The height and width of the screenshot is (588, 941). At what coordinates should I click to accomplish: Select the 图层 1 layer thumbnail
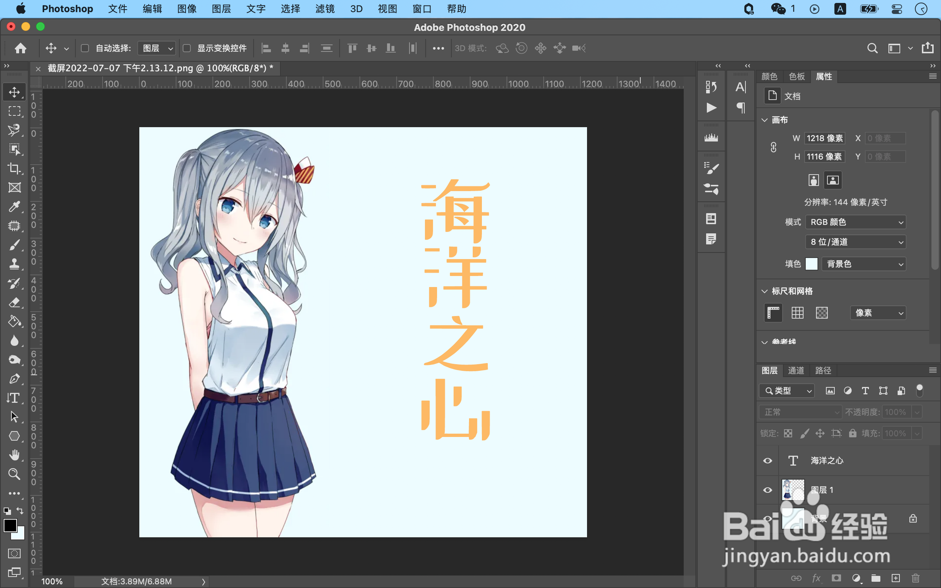[793, 490]
